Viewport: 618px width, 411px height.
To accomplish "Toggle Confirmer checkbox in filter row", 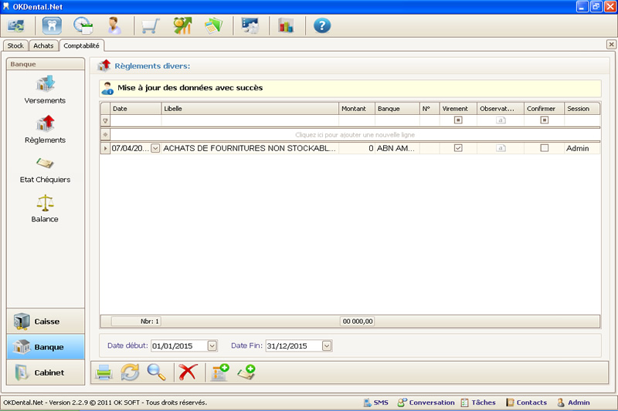I will [x=545, y=120].
